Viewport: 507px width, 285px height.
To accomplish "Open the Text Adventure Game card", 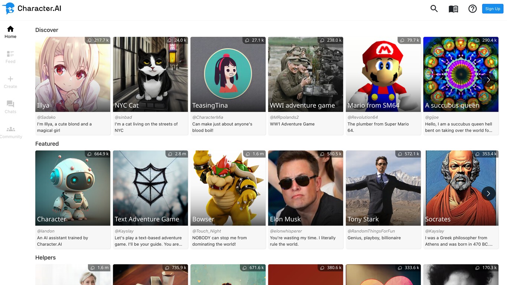I will click(150, 188).
